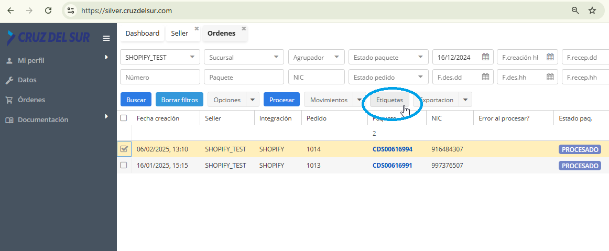Image resolution: width=609 pixels, height=251 pixels.
Task: Click the browser reload icon
Action: pyautogui.click(x=48, y=10)
